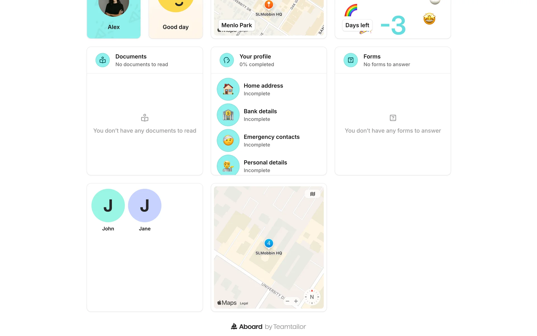Zoom out with the map minus button

point(288,301)
